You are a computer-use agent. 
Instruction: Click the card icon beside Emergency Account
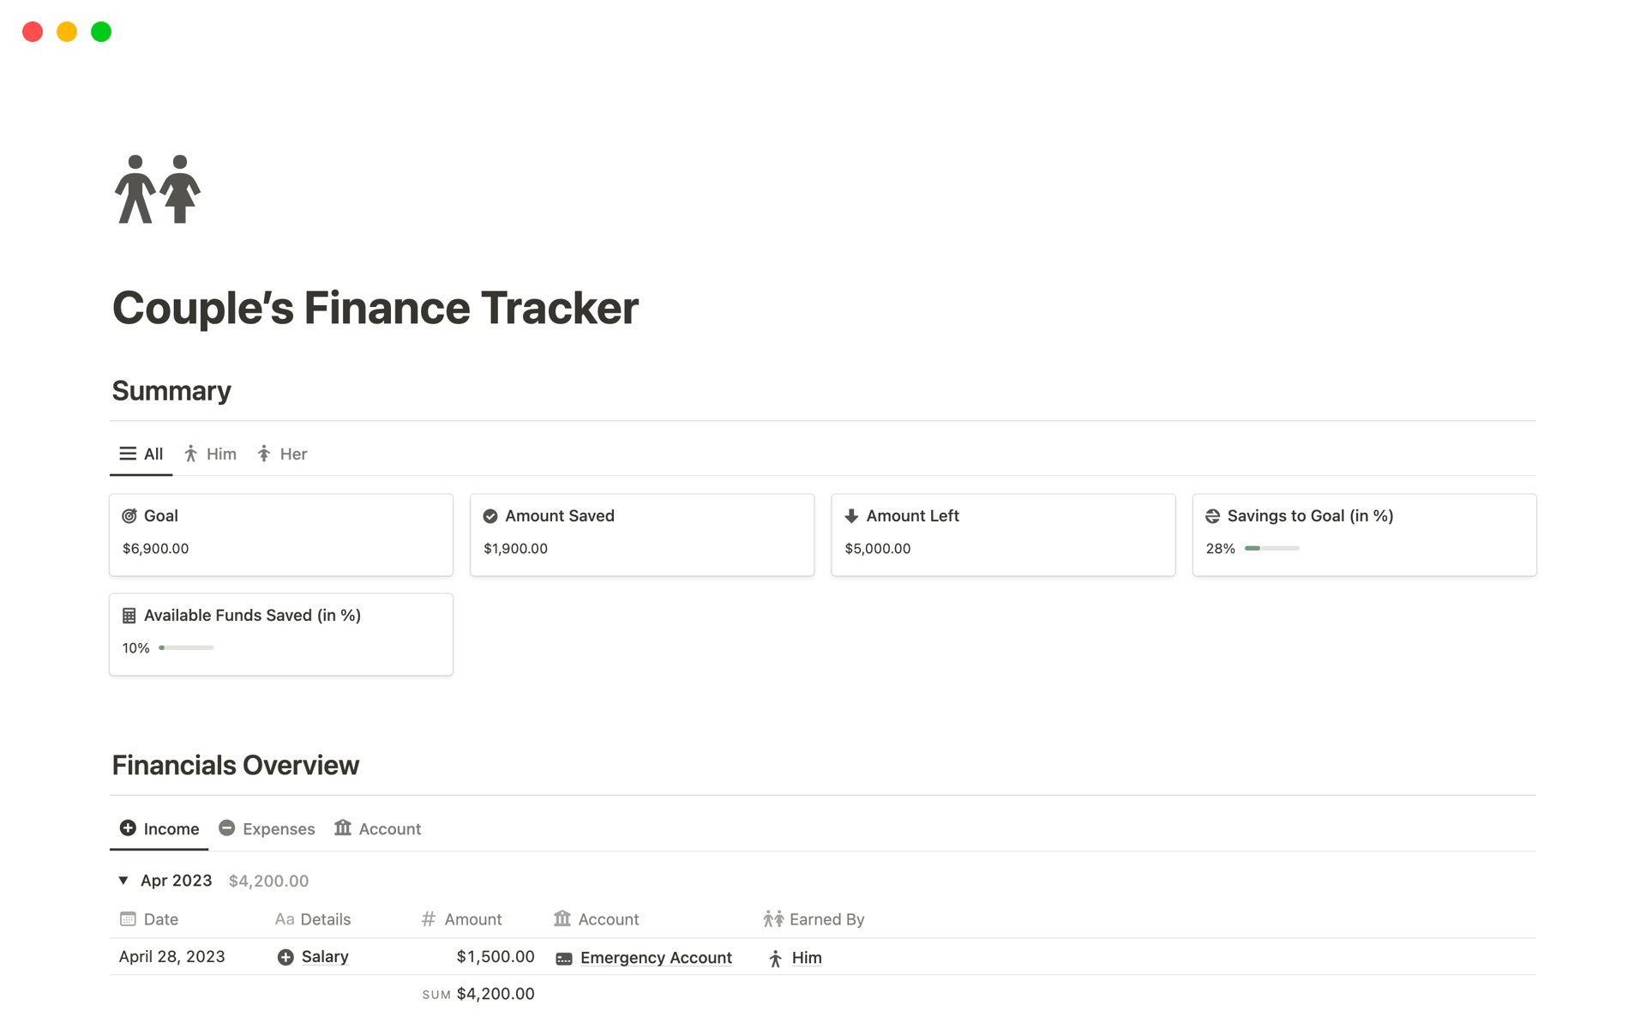click(x=564, y=959)
